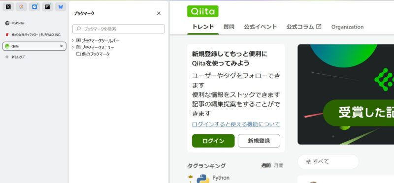Open the pinned blue square tab
This screenshot has width=394, height=183.
pyautogui.click(x=34, y=7)
